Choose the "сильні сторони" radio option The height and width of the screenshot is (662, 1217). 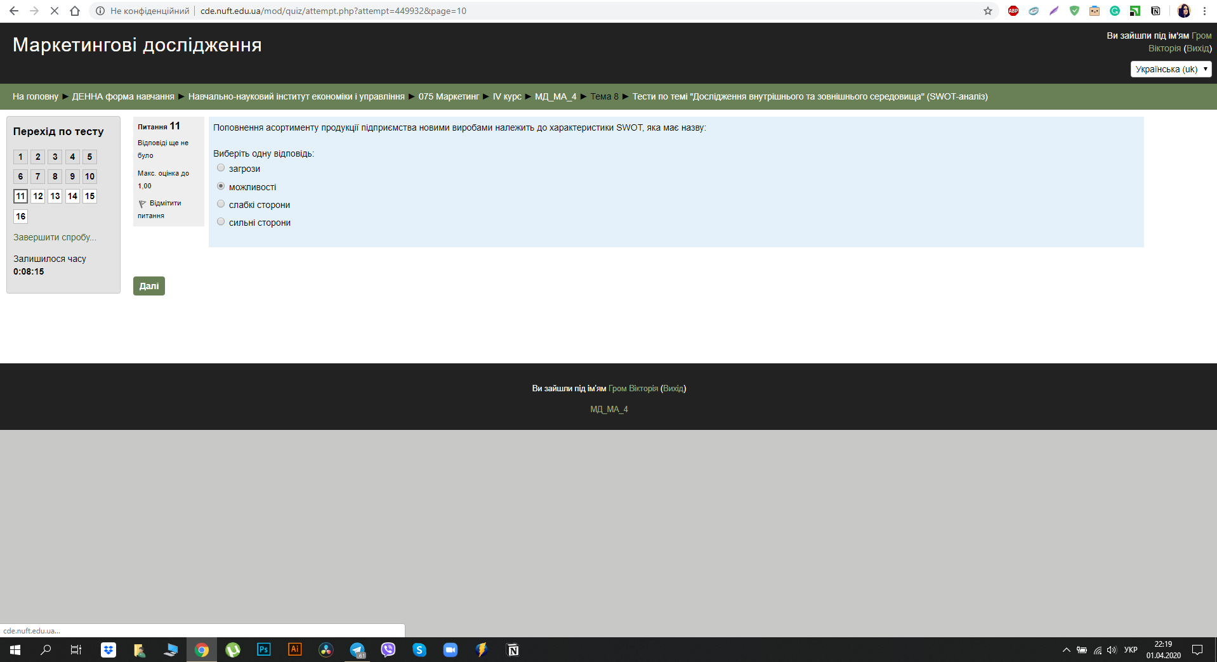pos(221,222)
